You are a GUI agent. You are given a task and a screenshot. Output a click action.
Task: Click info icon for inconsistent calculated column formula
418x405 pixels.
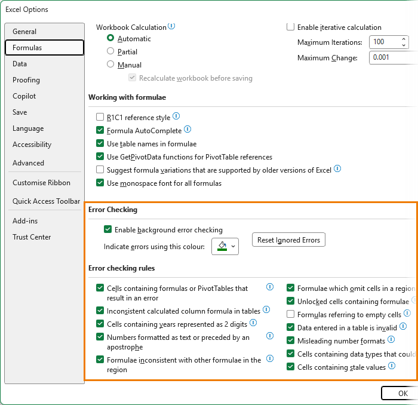(x=266, y=309)
